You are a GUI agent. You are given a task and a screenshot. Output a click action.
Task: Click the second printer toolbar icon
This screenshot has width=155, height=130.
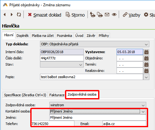tap(100, 15)
